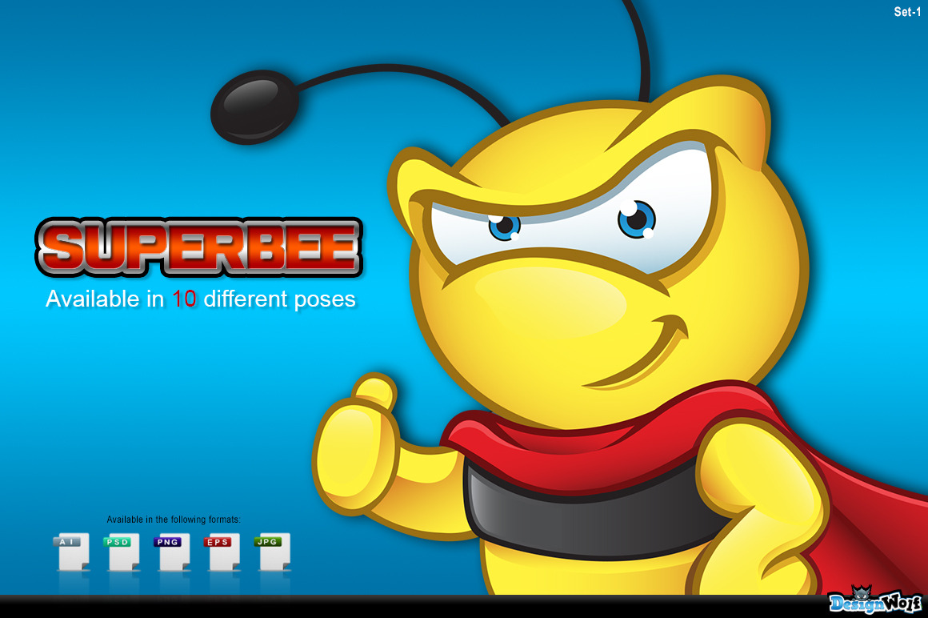Pick the EPS file format icon
This screenshot has height=618, width=928.
[x=222, y=552]
